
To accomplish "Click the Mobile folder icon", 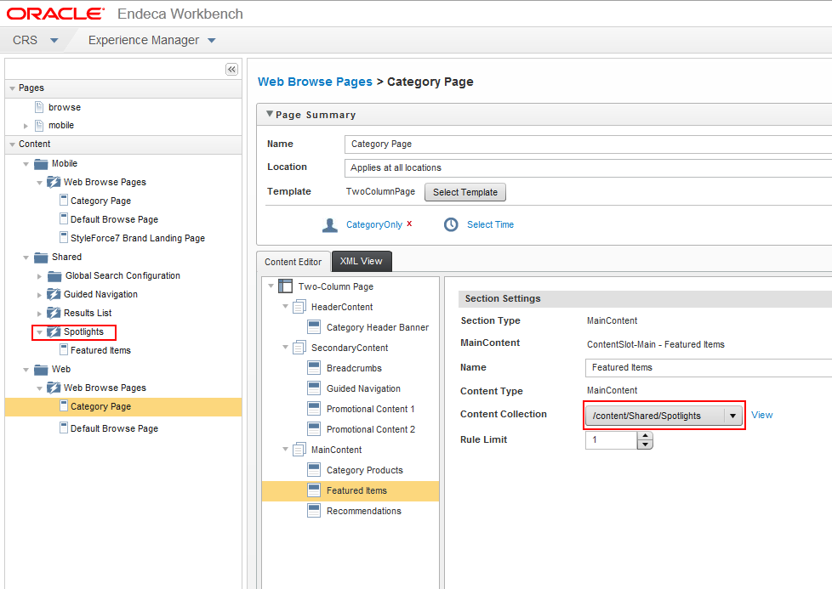I will tap(41, 164).
